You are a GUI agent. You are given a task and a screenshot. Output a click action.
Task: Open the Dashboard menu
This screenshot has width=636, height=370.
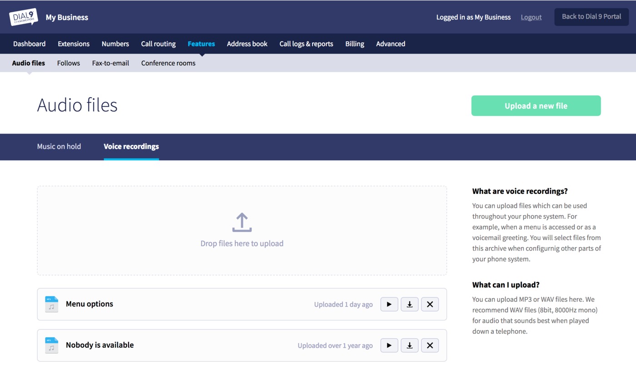click(30, 44)
